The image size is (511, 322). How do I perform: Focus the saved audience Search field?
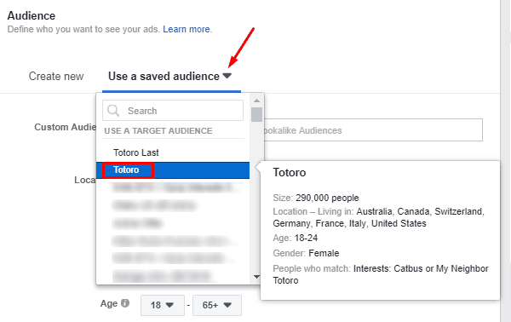point(173,111)
